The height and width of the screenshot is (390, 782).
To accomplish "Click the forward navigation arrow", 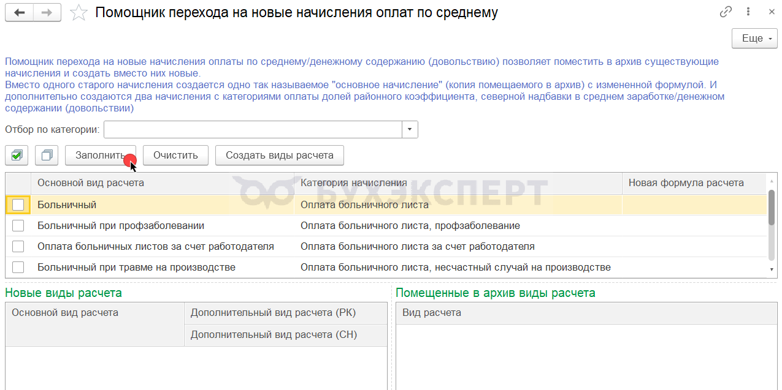I will pos(47,12).
